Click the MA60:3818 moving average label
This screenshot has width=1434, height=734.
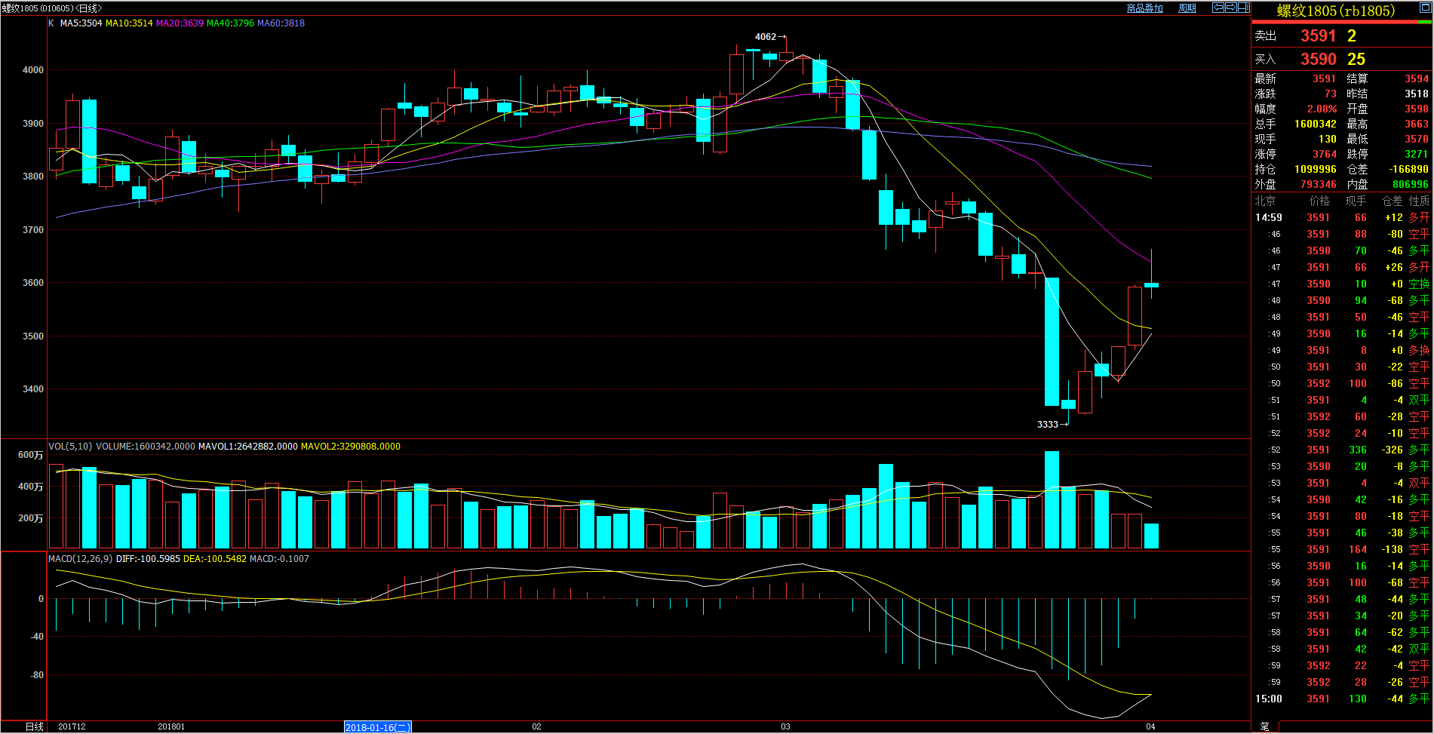coord(281,23)
